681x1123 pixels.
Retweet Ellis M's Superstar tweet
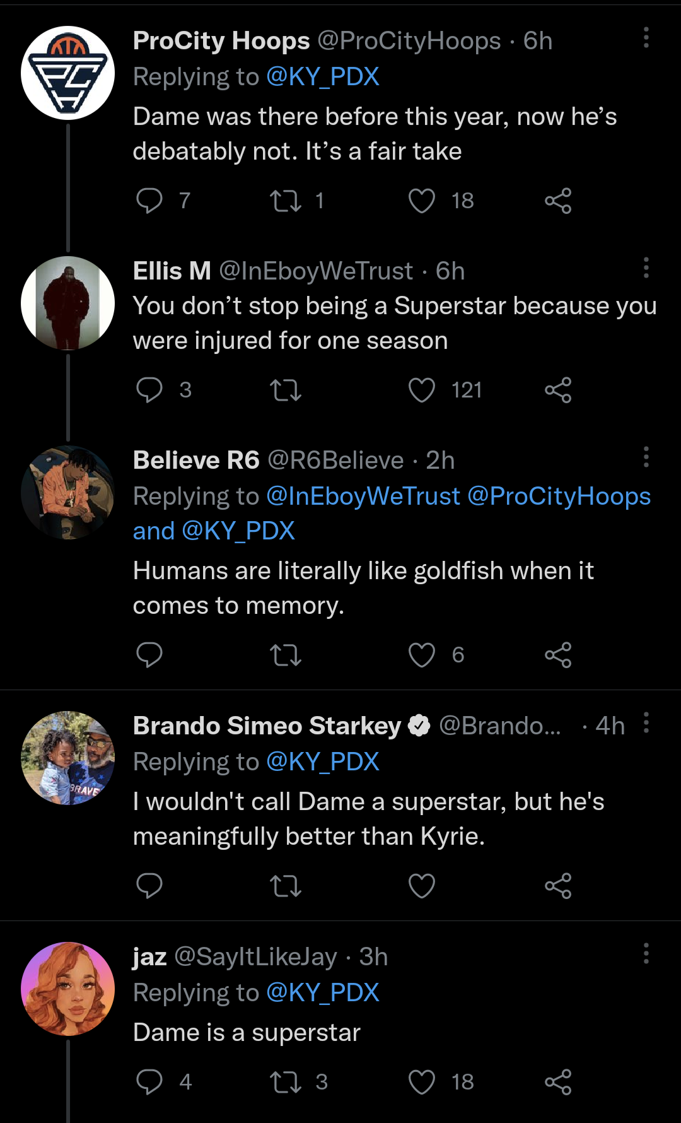[286, 390]
